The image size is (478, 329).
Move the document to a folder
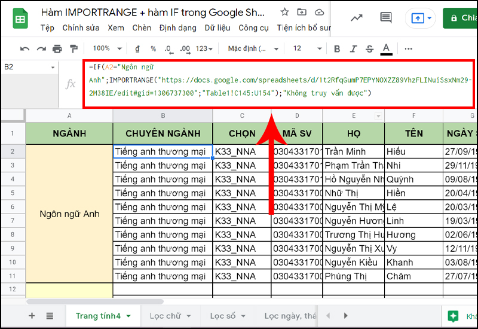(302, 12)
